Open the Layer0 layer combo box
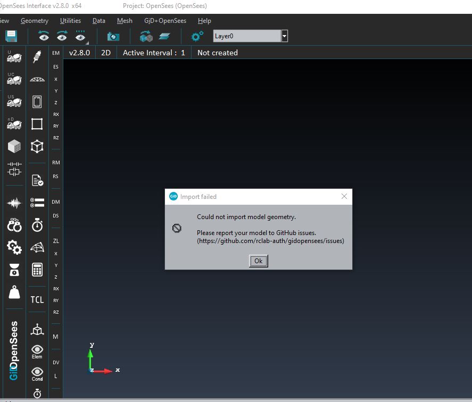This screenshot has height=402, width=472. 247,36
